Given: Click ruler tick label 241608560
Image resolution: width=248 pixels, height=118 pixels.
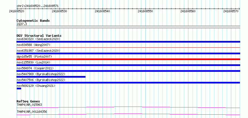Looking at the screenshot, I should pyautogui.click(x=188, y=11).
